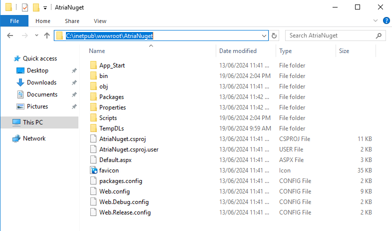
Task: Go back with the back arrow
Action: coord(10,35)
